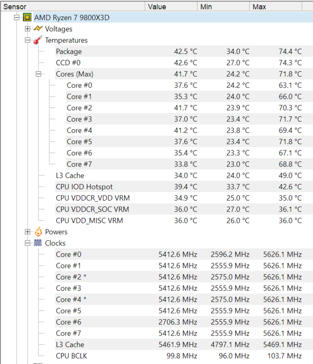Collapse the Clocks section
This screenshot has height=364, width=313.
pyautogui.click(x=28, y=243)
